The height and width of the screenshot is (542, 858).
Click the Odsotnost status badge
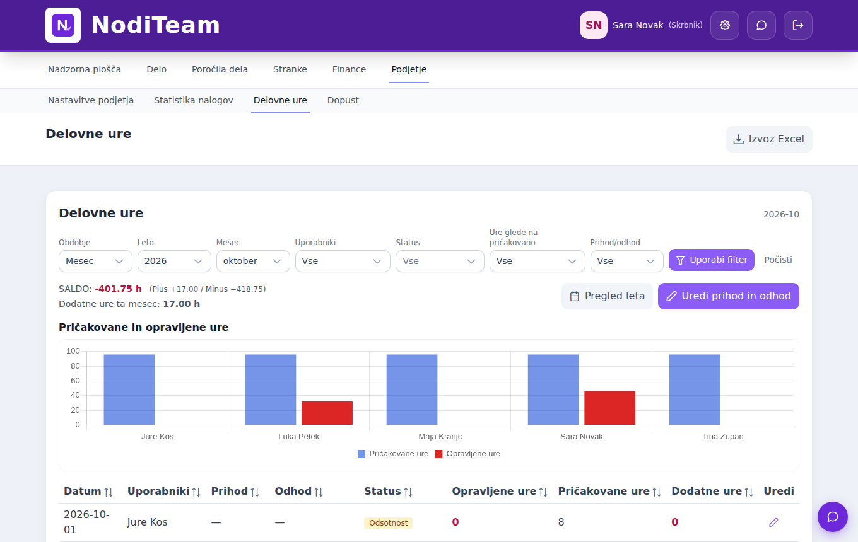click(x=388, y=523)
